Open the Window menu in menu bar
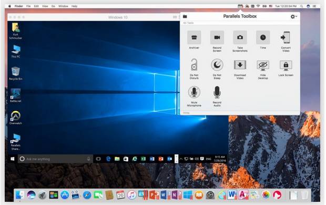 pyautogui.click(x=63, y=6)
